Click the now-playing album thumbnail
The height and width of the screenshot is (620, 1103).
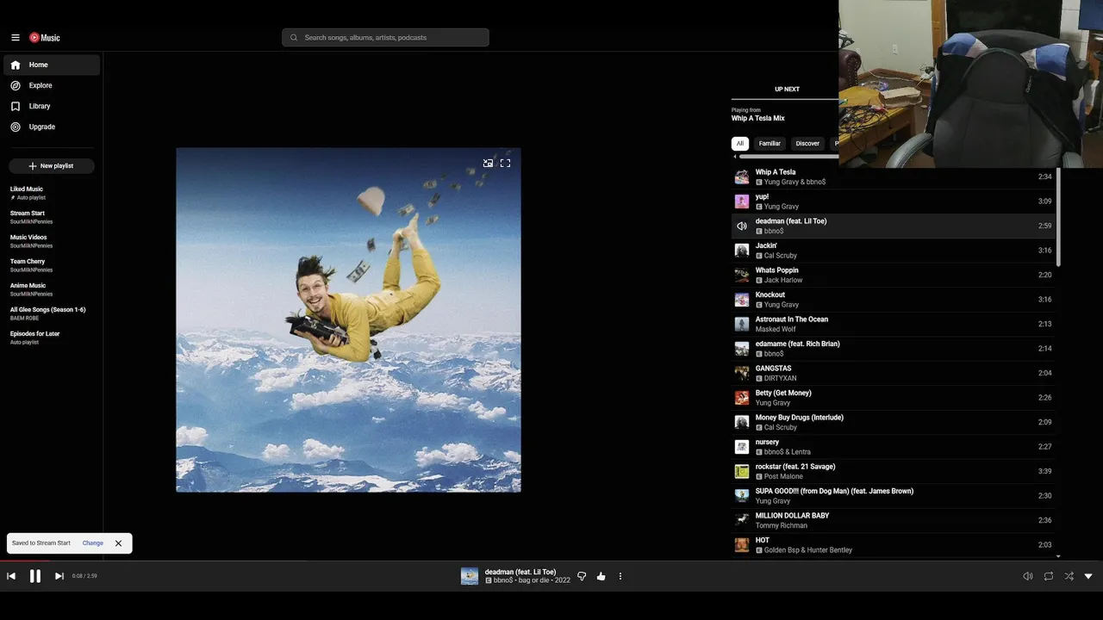click(470, 576)
